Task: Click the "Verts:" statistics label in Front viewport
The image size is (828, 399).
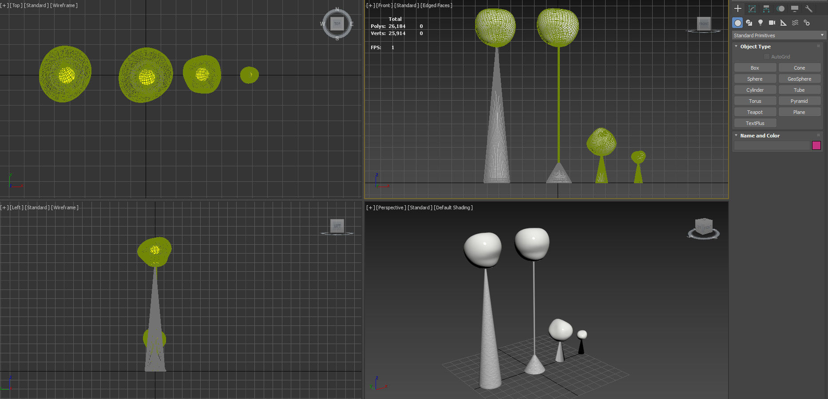Action: [378, 33]
